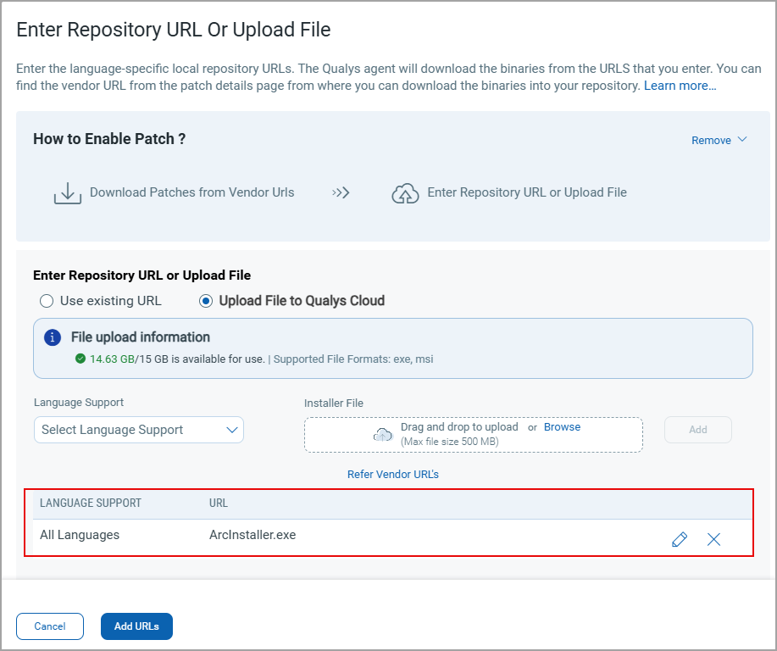Collapse the How to Enable Patch section via Remove
777x651 pixels.
711,141
